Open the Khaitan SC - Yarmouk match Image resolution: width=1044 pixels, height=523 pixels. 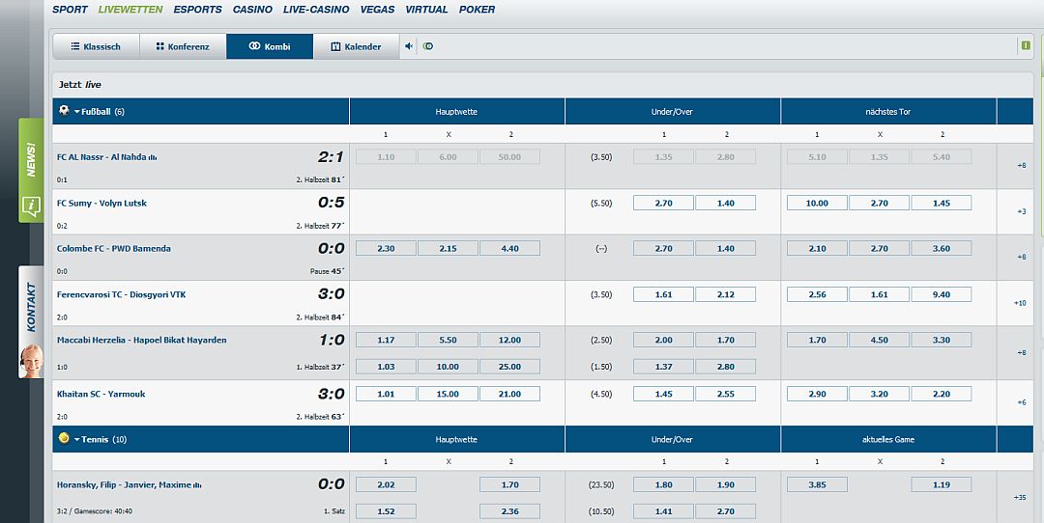click(101, 394)
